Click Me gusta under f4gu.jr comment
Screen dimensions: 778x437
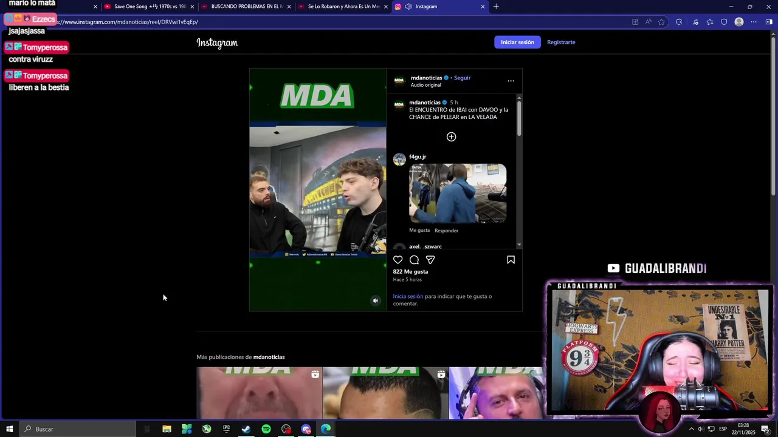pos(419,231)
